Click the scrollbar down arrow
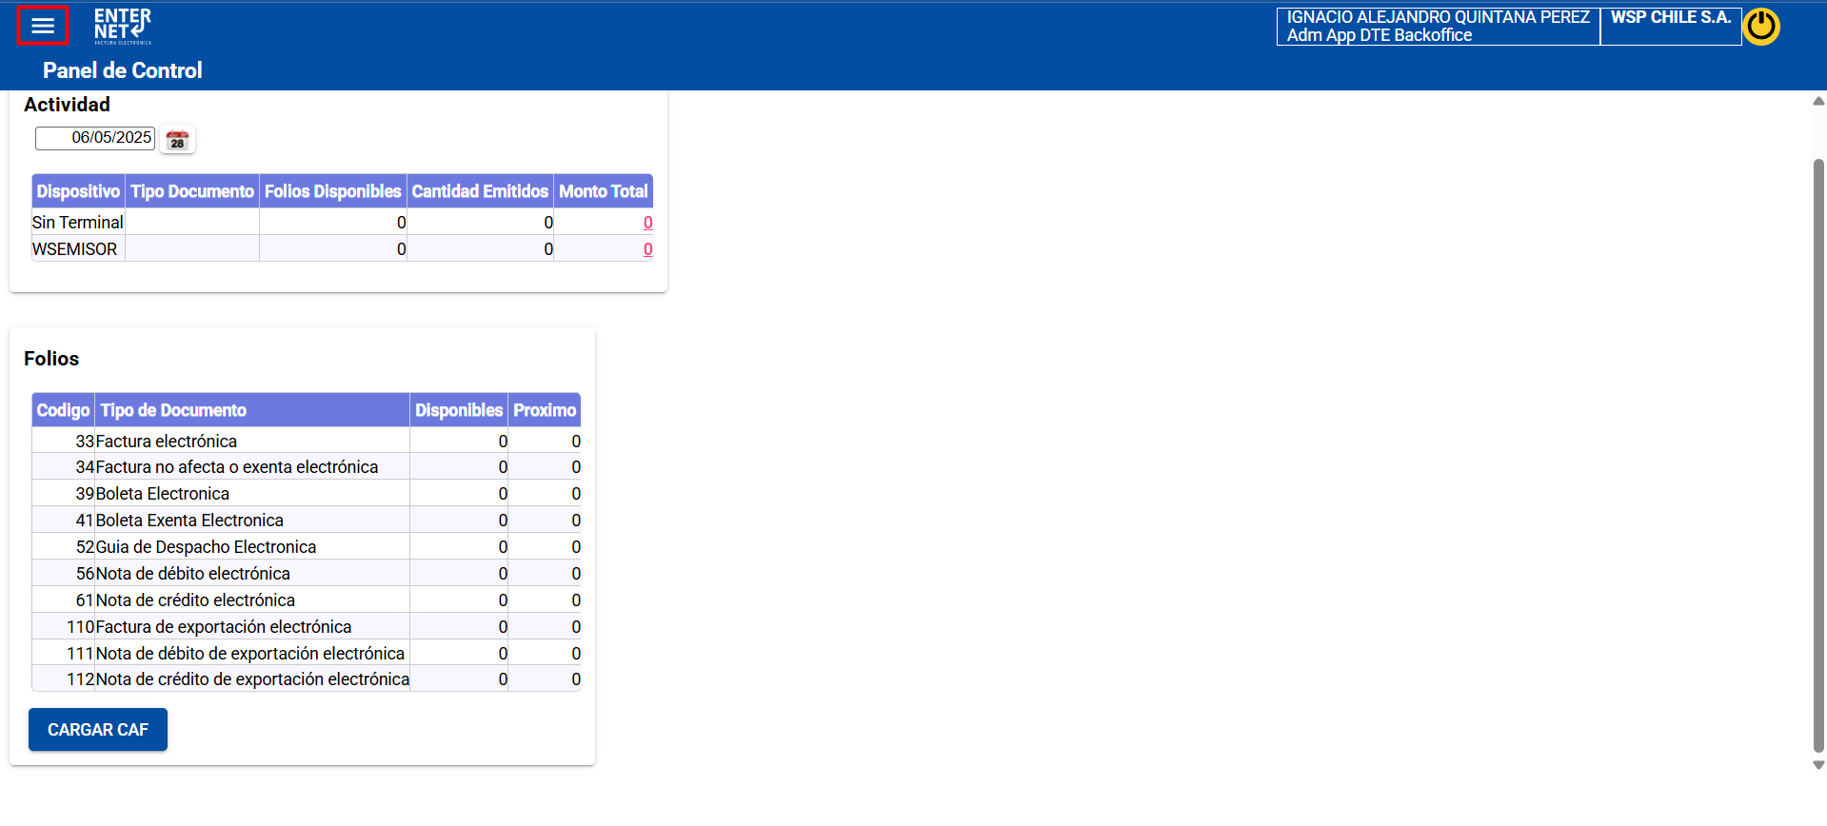1827x826 pixels. [x=1818, y=765]
